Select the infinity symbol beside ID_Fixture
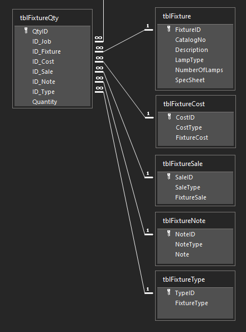Viewport: 246px width, 332px height. pyautogui.click(x=99, y=48)
